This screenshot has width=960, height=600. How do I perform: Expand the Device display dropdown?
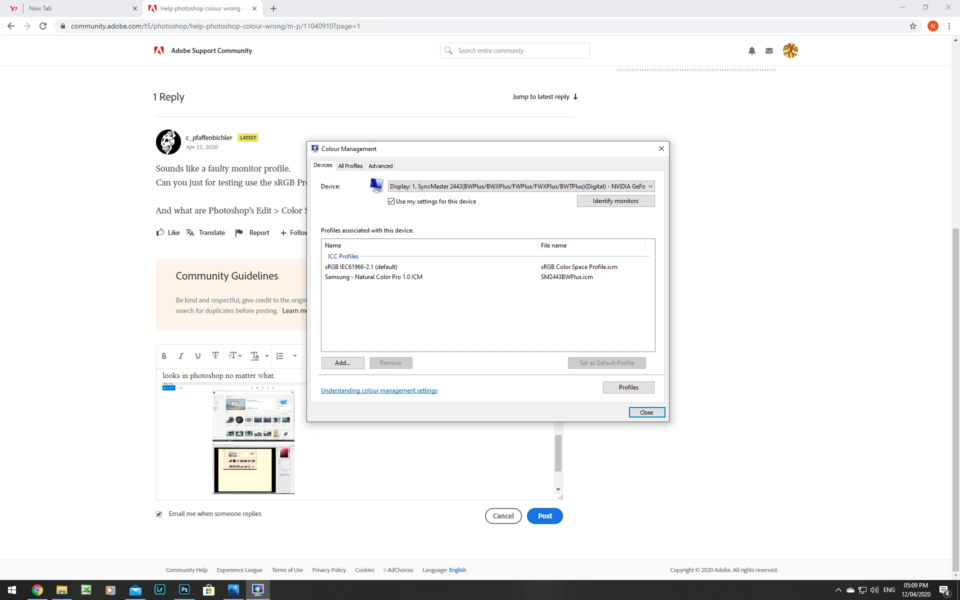(650, 186)
